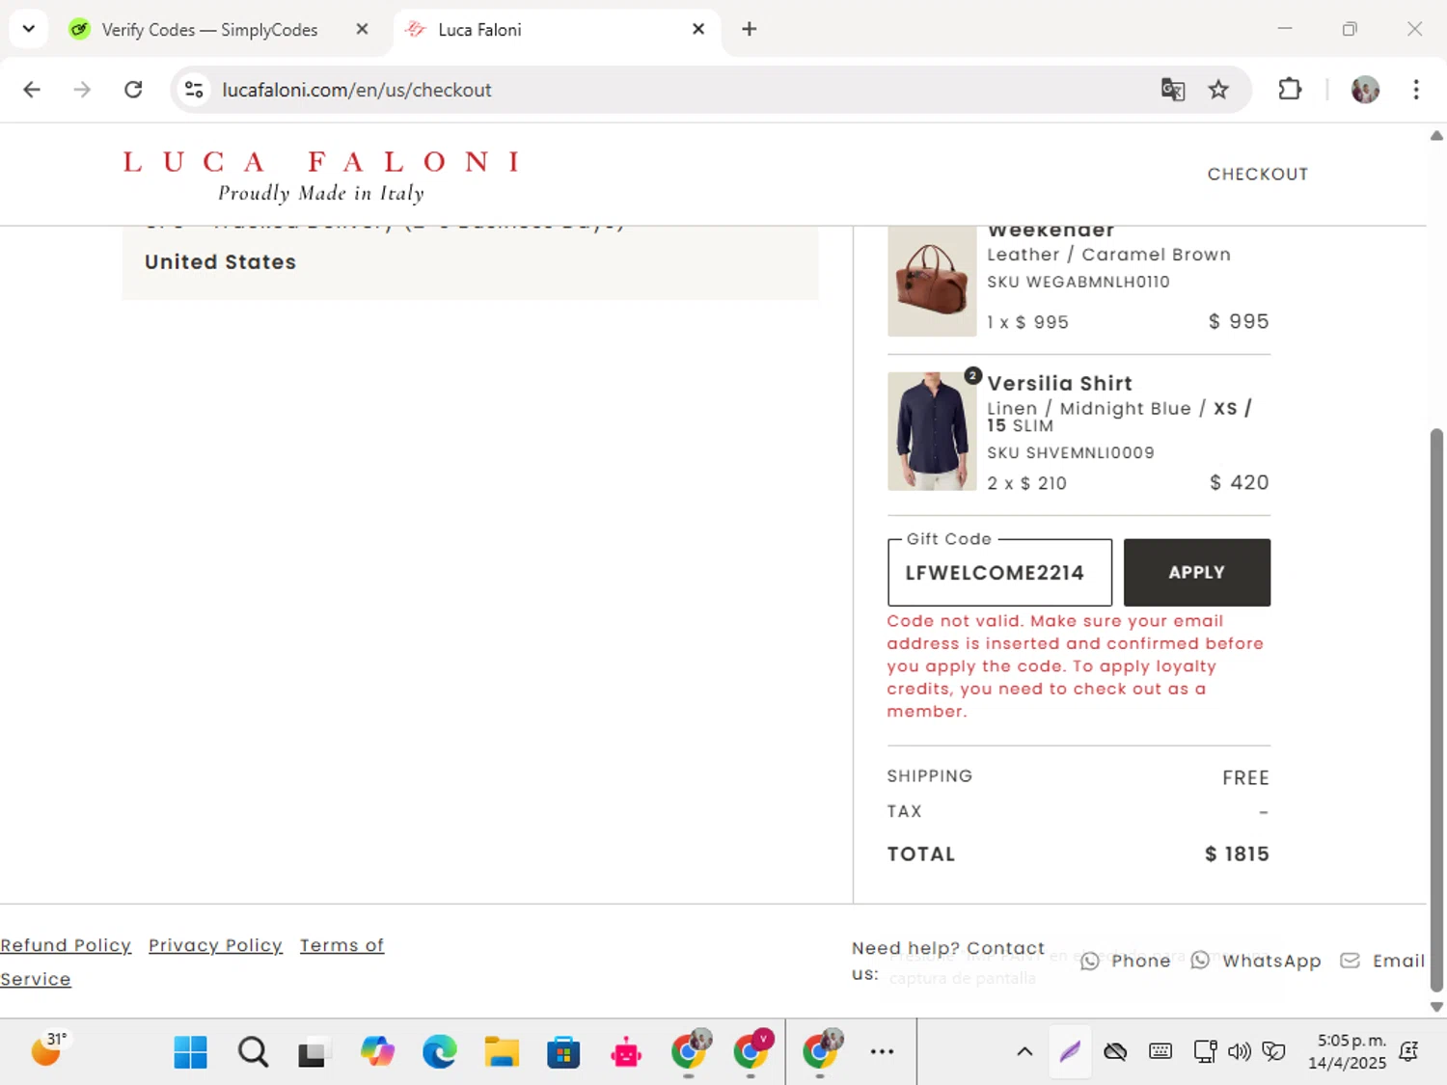The height and width of the screenshot is (1085, 1447).
Task: Contact support via WhatsApp
Action: (x=1256, y=961)
